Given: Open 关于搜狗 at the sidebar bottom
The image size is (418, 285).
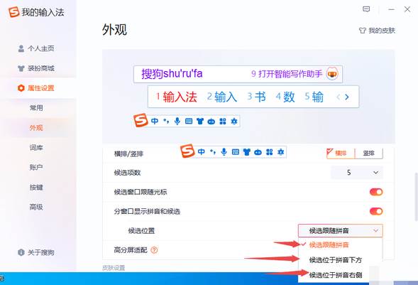Looking at the screenshot, I should click(x=36, y=252).
